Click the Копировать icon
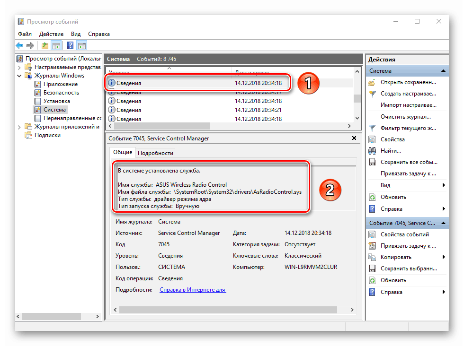464x346 pixels. click(372, 257)
